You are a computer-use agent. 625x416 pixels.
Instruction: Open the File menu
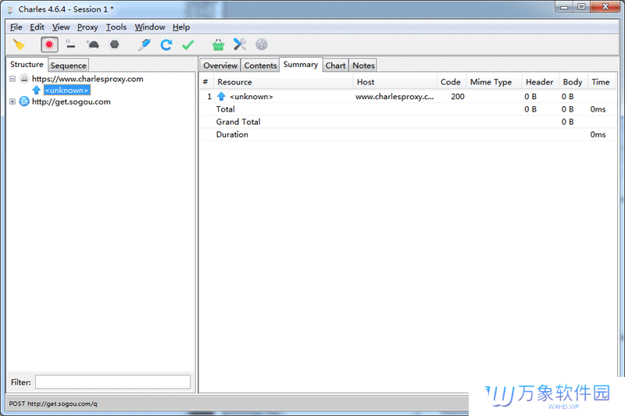(x=16, y=27)
